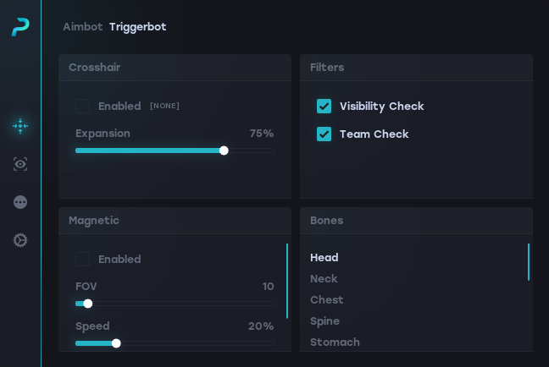549x367 pixels.
Task: Open the visuals eye scan sidebar section
Action: click(x=20, y=164)
